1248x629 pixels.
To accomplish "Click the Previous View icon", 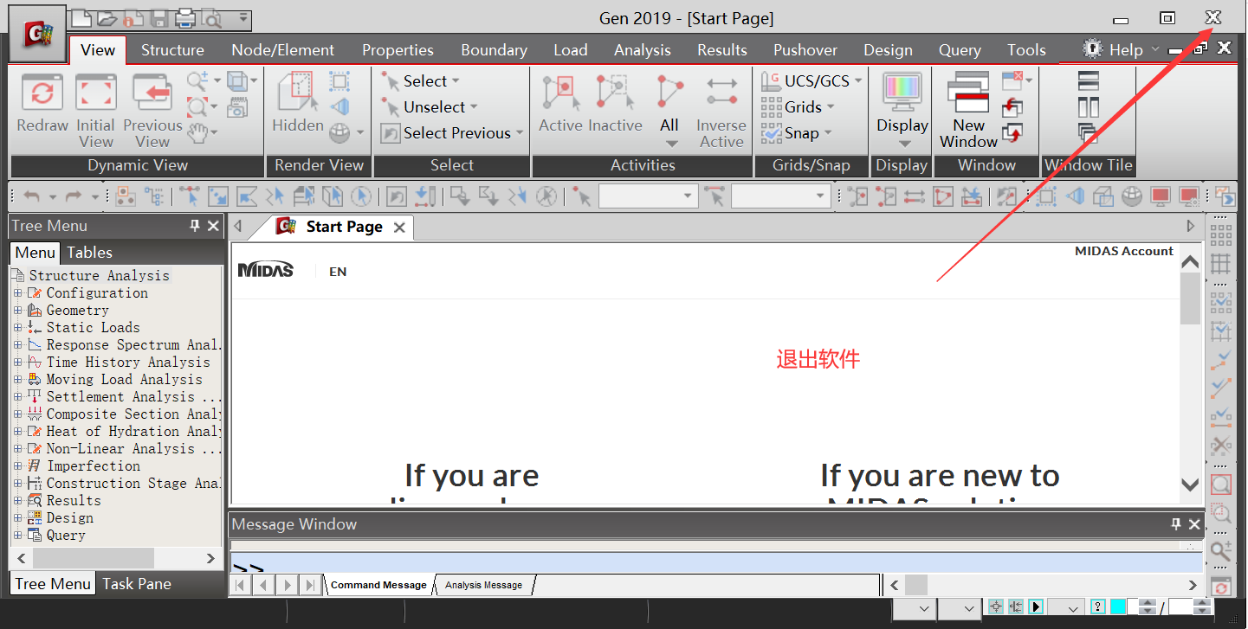I will (152, 93).
